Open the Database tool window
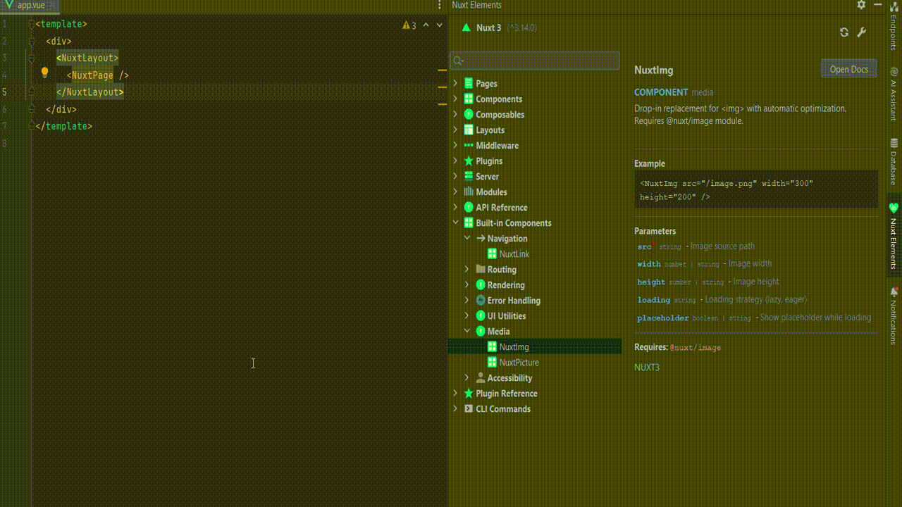 point(894,161)
